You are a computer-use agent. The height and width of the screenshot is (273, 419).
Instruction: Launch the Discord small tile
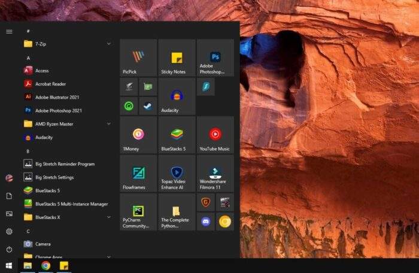pos(205,222)
